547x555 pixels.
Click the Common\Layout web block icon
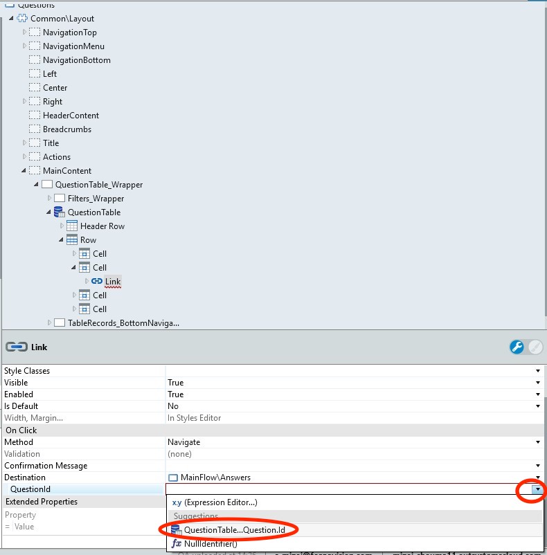tap(22, 18)
